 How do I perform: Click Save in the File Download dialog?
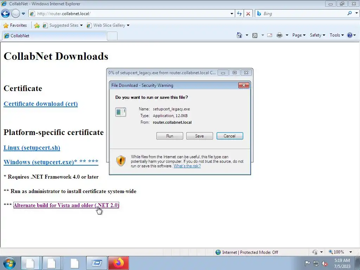point(200,136)
